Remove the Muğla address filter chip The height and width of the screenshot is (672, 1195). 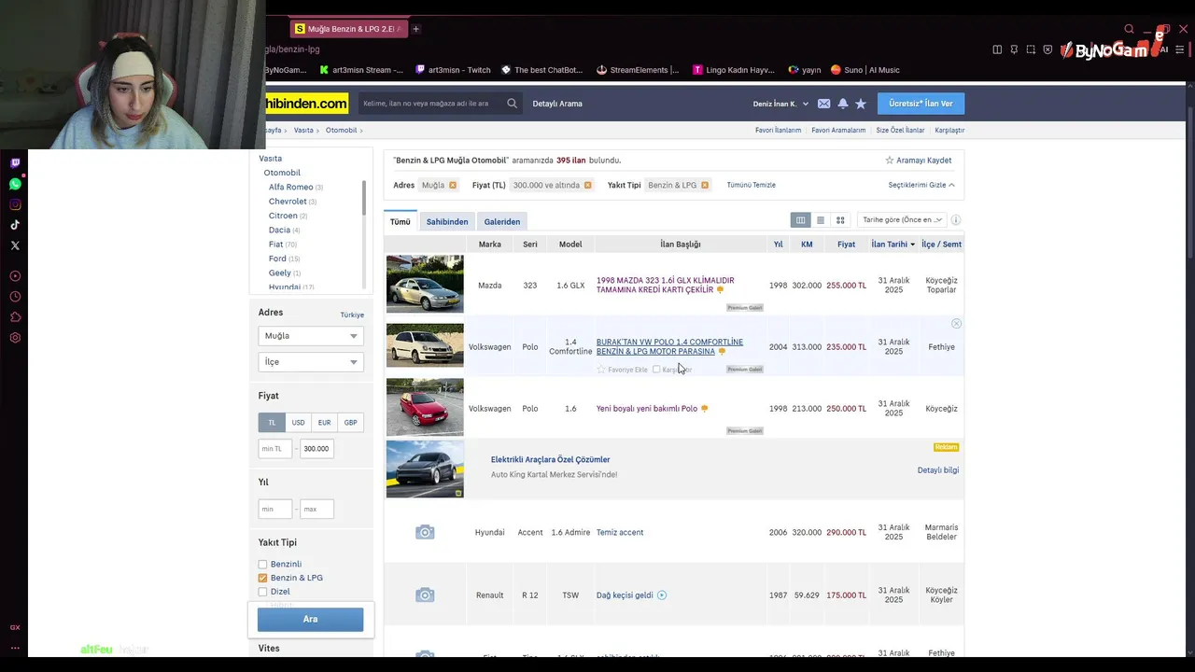[453, 185]
